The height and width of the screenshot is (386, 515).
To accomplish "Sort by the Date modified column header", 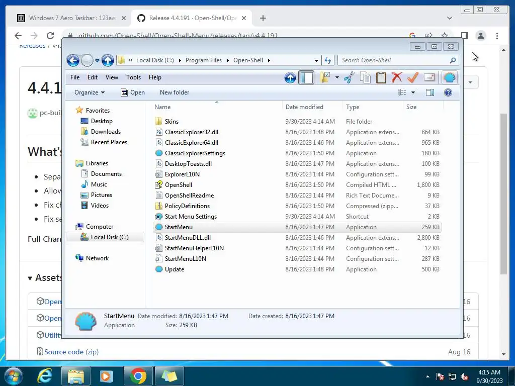I will click(x=312, y=107).
